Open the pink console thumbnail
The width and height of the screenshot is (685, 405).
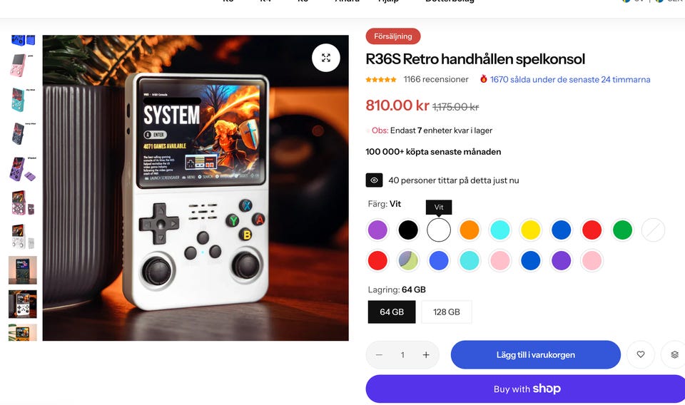pos(21,66)
